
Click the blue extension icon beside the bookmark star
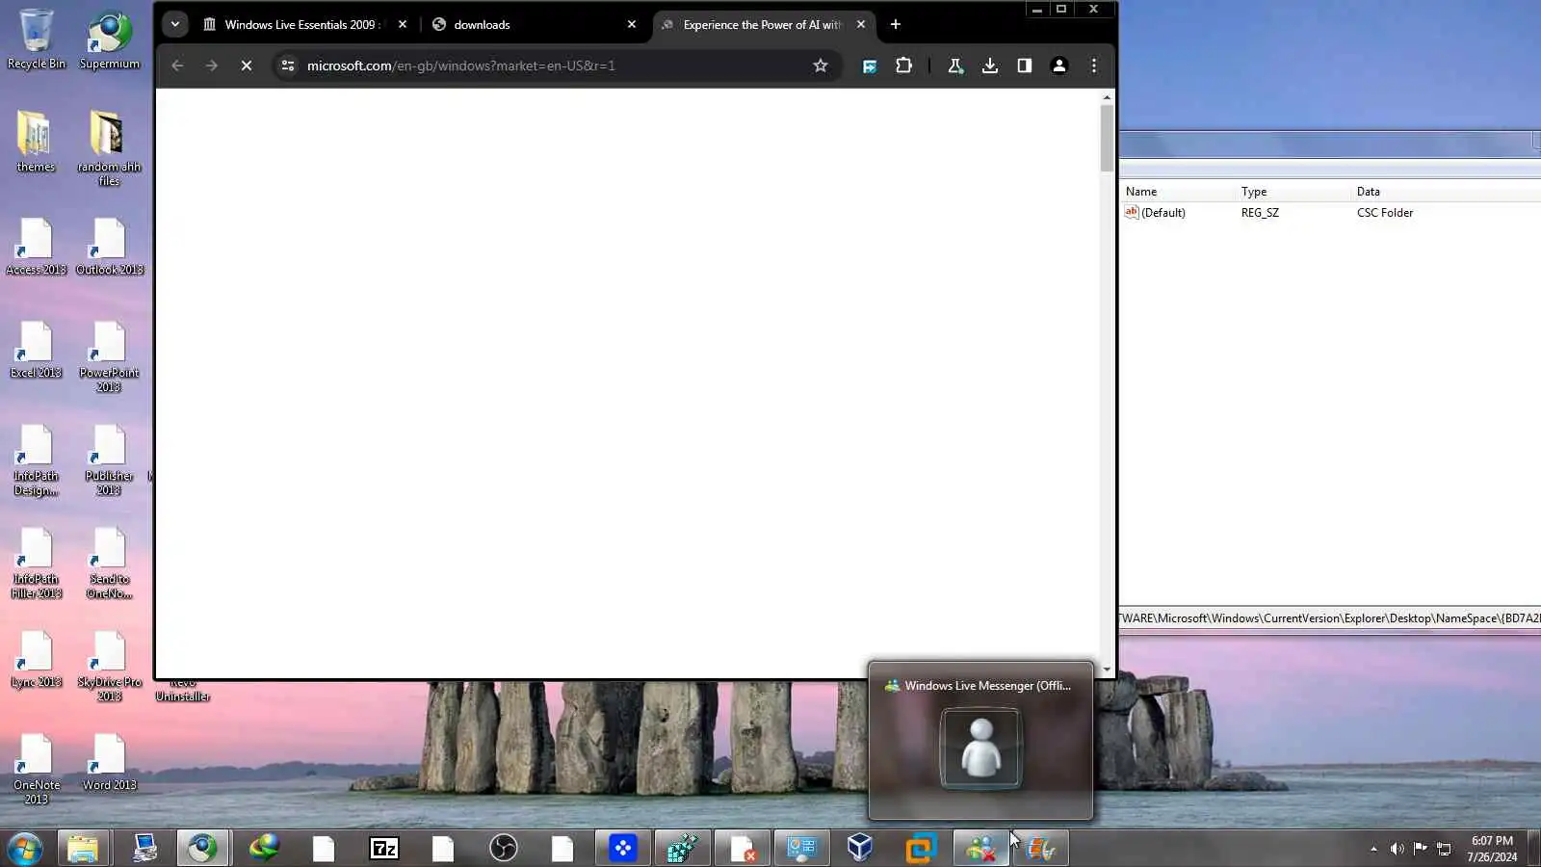870,66
